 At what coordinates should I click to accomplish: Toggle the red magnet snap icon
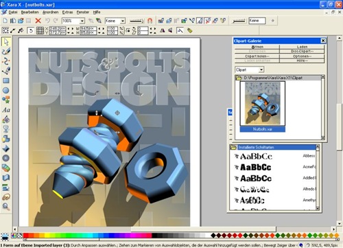(150, 21)
